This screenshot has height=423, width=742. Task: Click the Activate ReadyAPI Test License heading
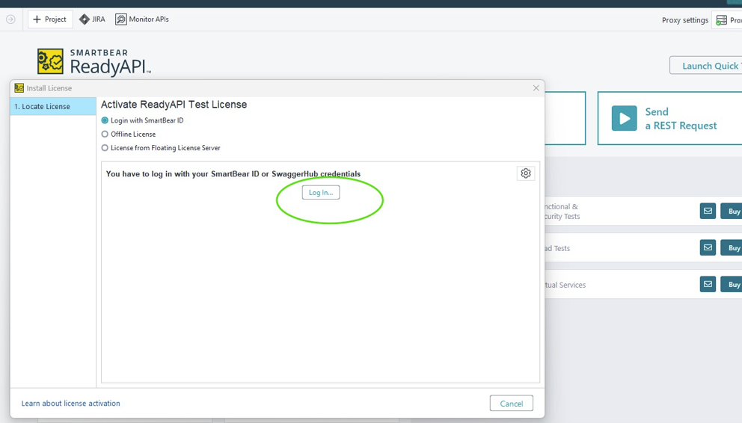click(174, 105)
